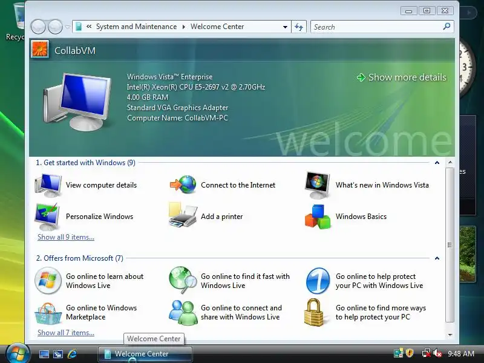Viewport: 484px width, 363px height.
Task: Click the Connect to the Internet globe icon
Action: (x=183, y=185)
